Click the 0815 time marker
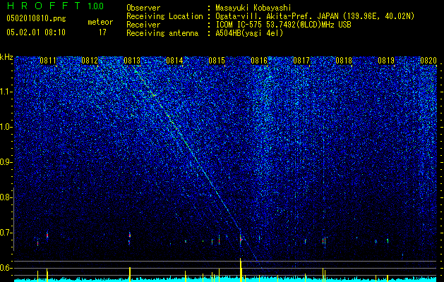This screenshot has width=444, height=282. (x=217, y=61)
